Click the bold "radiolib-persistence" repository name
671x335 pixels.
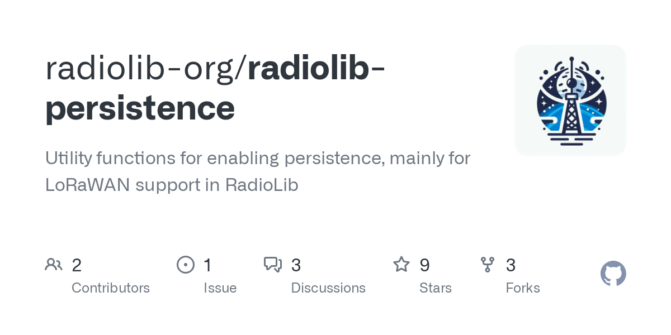click(140, 107)
